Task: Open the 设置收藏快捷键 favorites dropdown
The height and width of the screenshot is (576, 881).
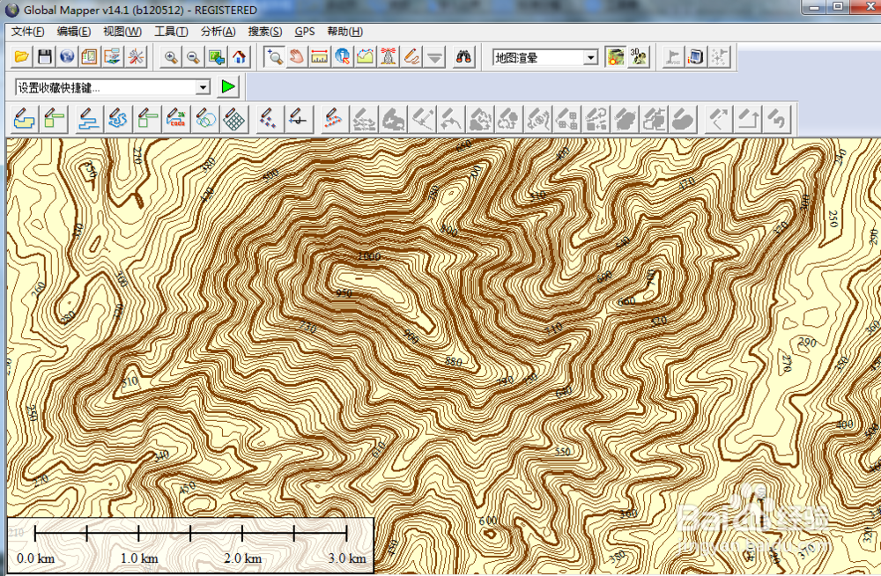Action: coord(203,87)
